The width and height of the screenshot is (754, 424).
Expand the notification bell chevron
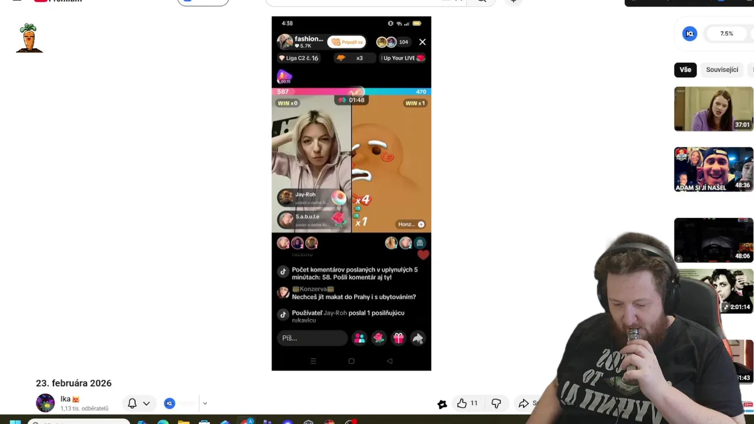[146, 403]
